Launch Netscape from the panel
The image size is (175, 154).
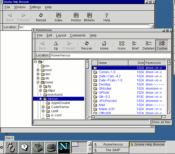tap(64, 147)
